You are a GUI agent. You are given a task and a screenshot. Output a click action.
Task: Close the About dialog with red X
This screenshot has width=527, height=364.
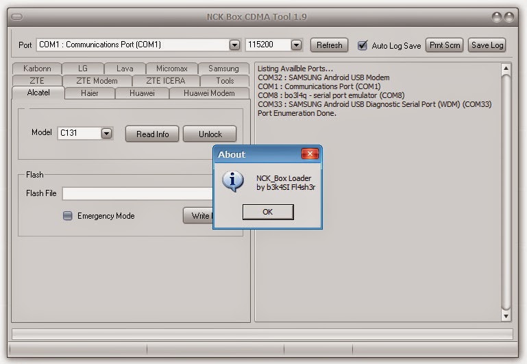tap(310, 154)
